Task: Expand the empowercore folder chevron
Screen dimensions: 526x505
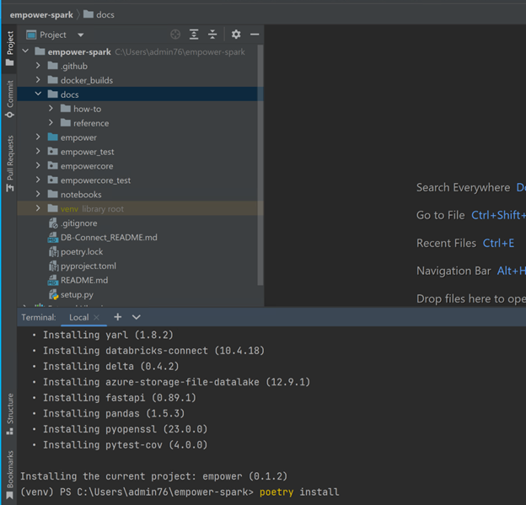Action: click(x=38, y=165)
